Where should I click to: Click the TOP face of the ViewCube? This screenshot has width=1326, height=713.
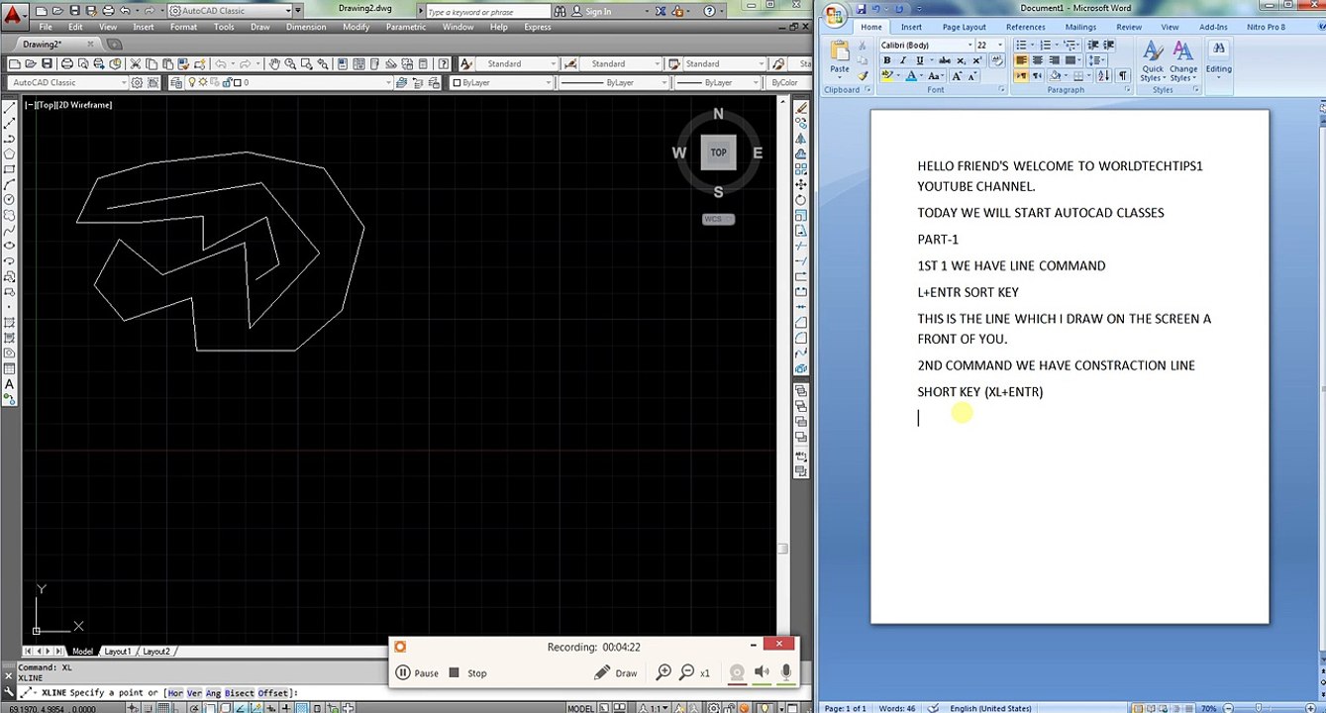(x=718, y=153)
